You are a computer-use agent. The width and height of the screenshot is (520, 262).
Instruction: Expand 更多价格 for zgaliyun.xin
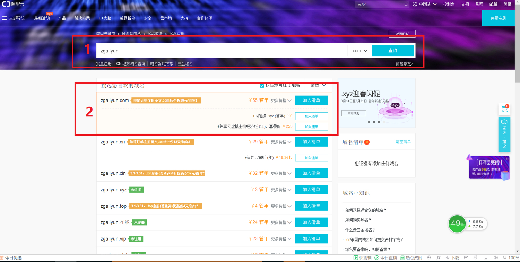[x=281, y=173]
